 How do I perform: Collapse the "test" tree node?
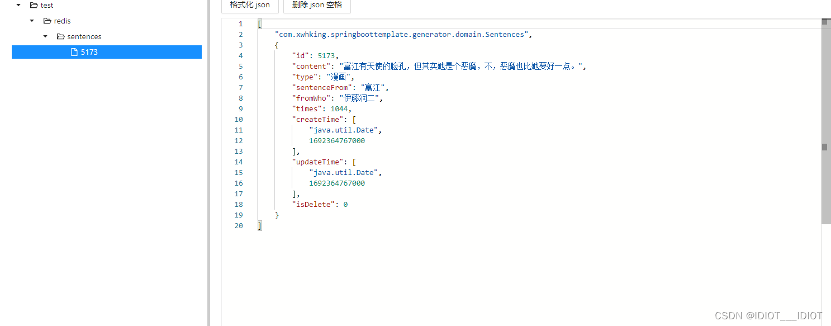pos(17,5)
